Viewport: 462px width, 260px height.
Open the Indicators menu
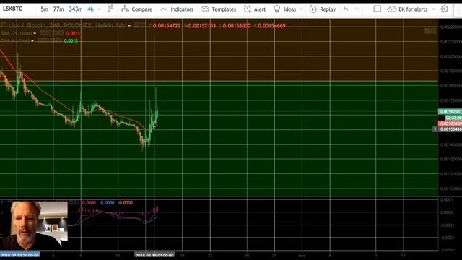click(182, 9)
